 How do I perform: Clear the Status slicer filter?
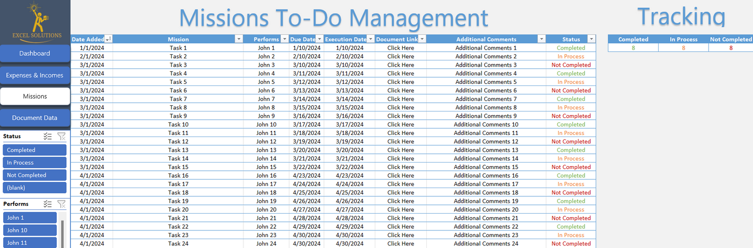(x=61, y=137)
